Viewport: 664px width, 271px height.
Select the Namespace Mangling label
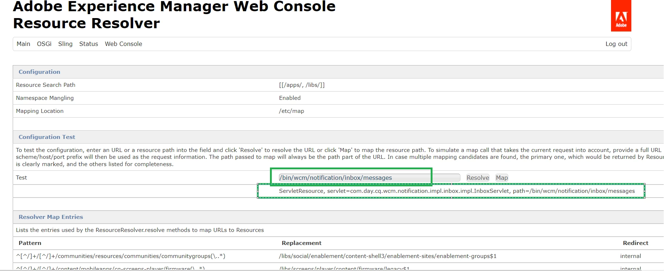(45, 98)
